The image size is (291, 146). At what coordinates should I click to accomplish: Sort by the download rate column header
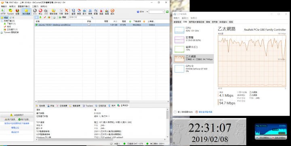point(135,21)
